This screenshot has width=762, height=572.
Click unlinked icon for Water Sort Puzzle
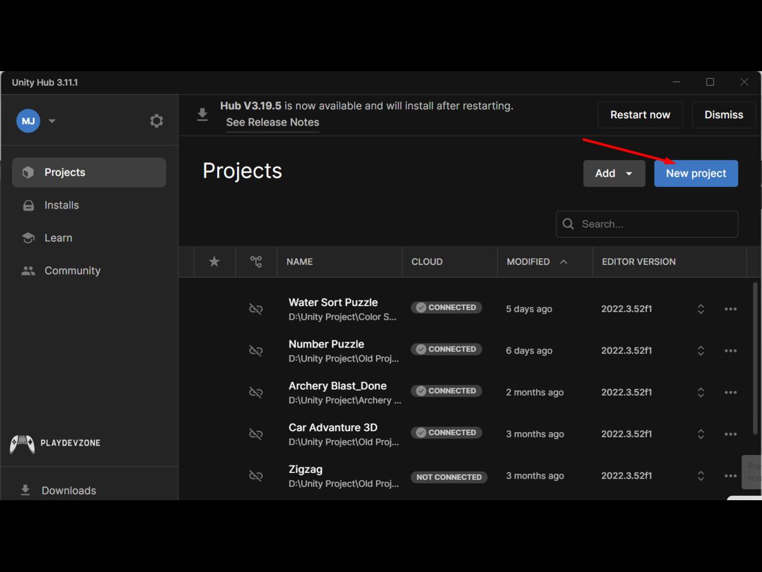click(x=256, y=309)
